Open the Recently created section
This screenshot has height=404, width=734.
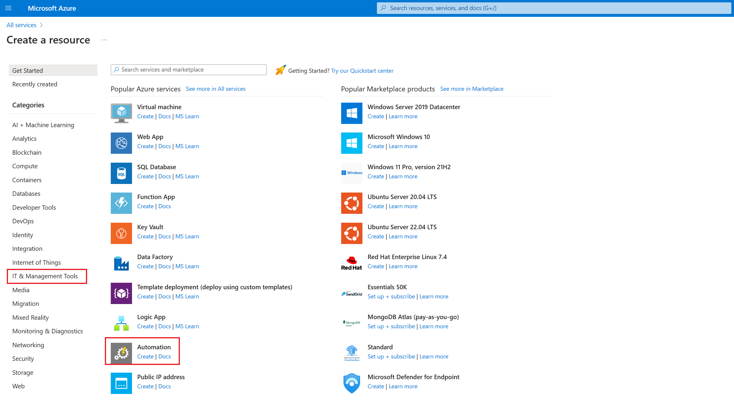pos(35,84)
